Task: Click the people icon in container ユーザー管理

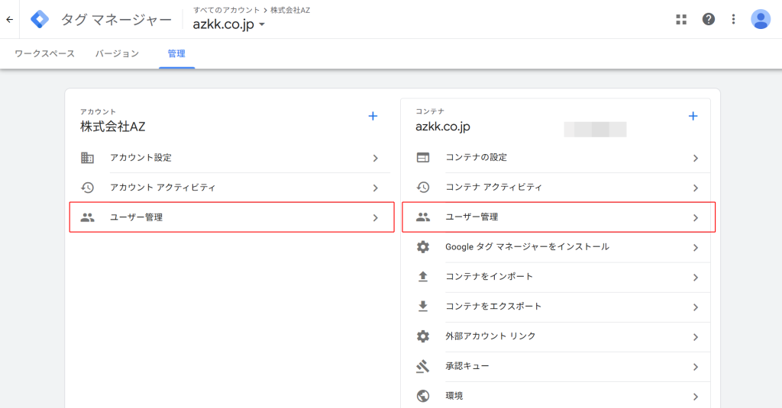Action: click(x=423, y=217)
